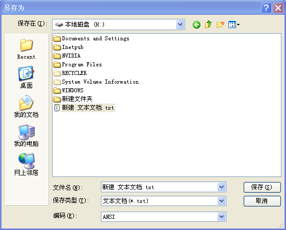Click the help question mark button
This screenshot has height=230, width=286.
tap(266, 8)
